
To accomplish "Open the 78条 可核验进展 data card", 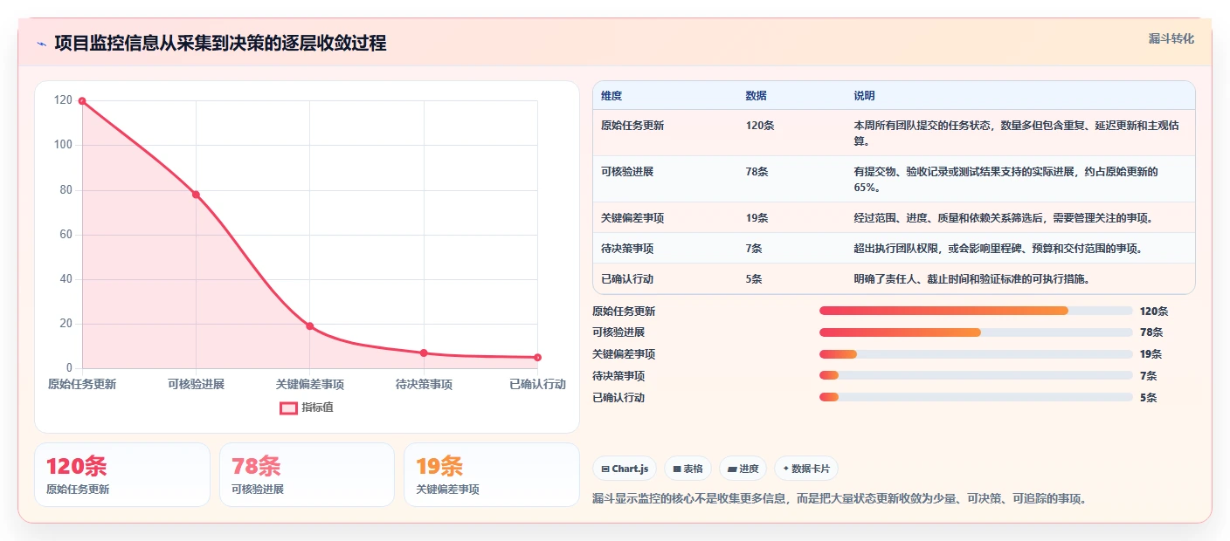I will point(307,475).
